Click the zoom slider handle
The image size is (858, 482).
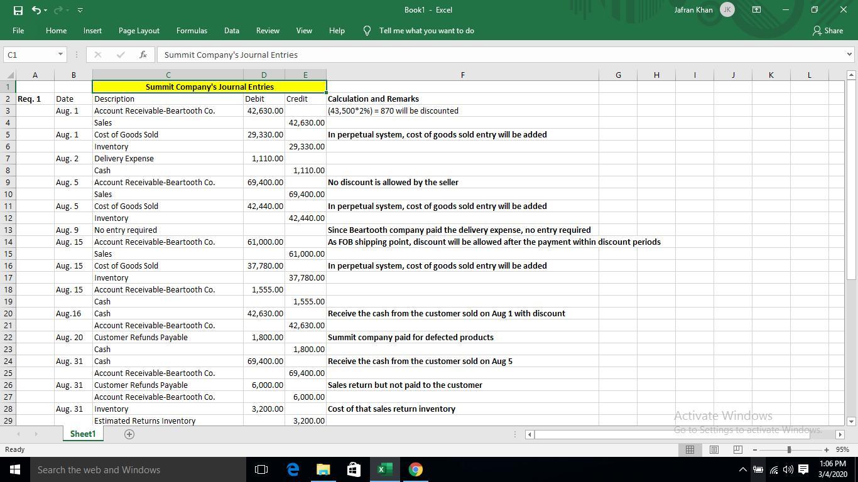point(789,449)
